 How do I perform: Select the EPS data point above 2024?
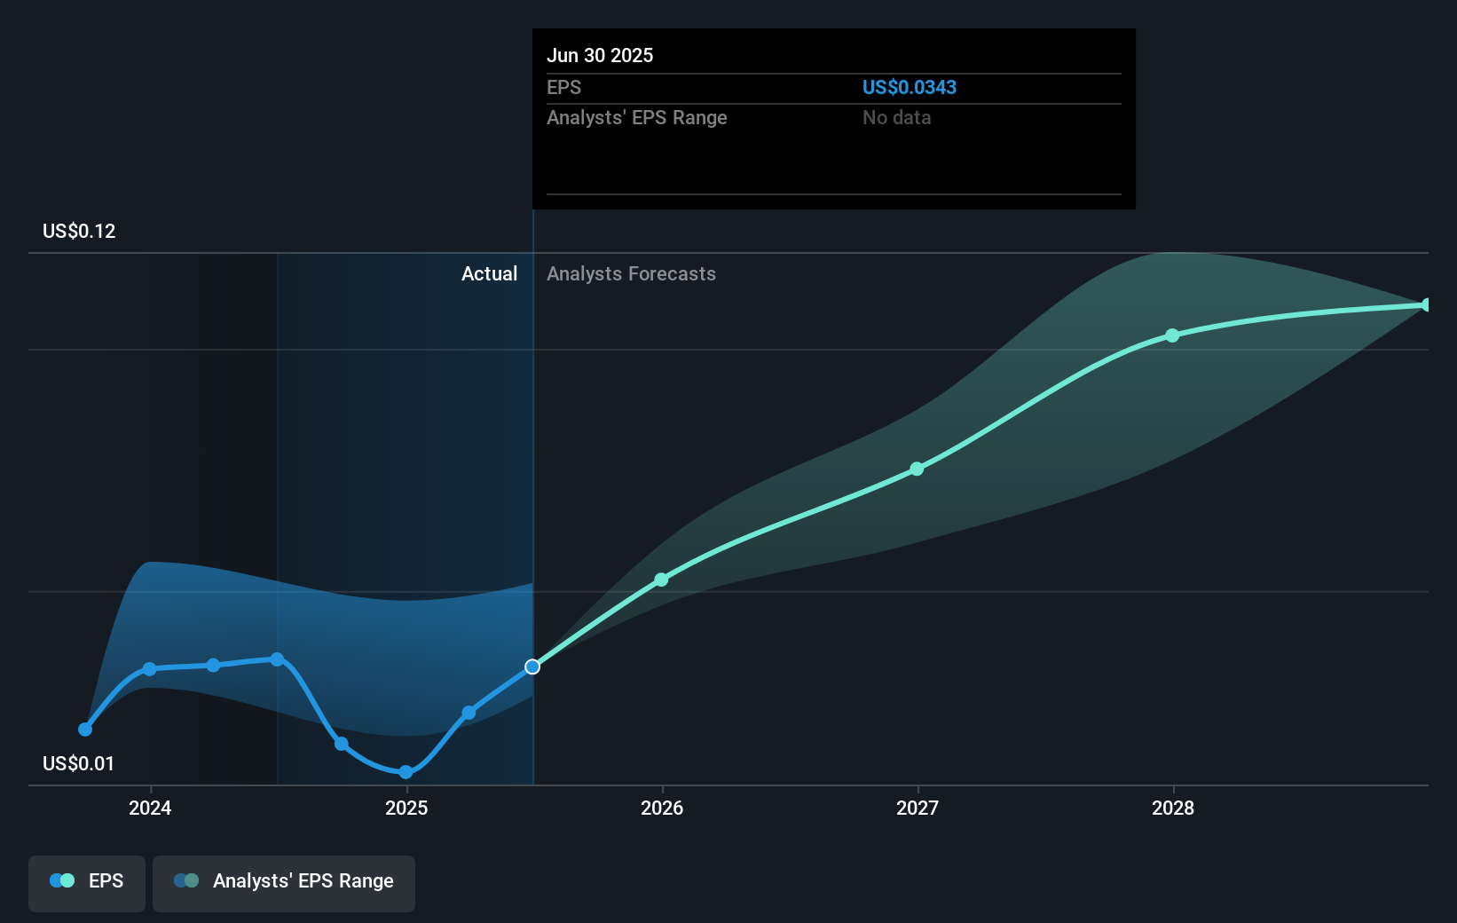coord(150,669)
